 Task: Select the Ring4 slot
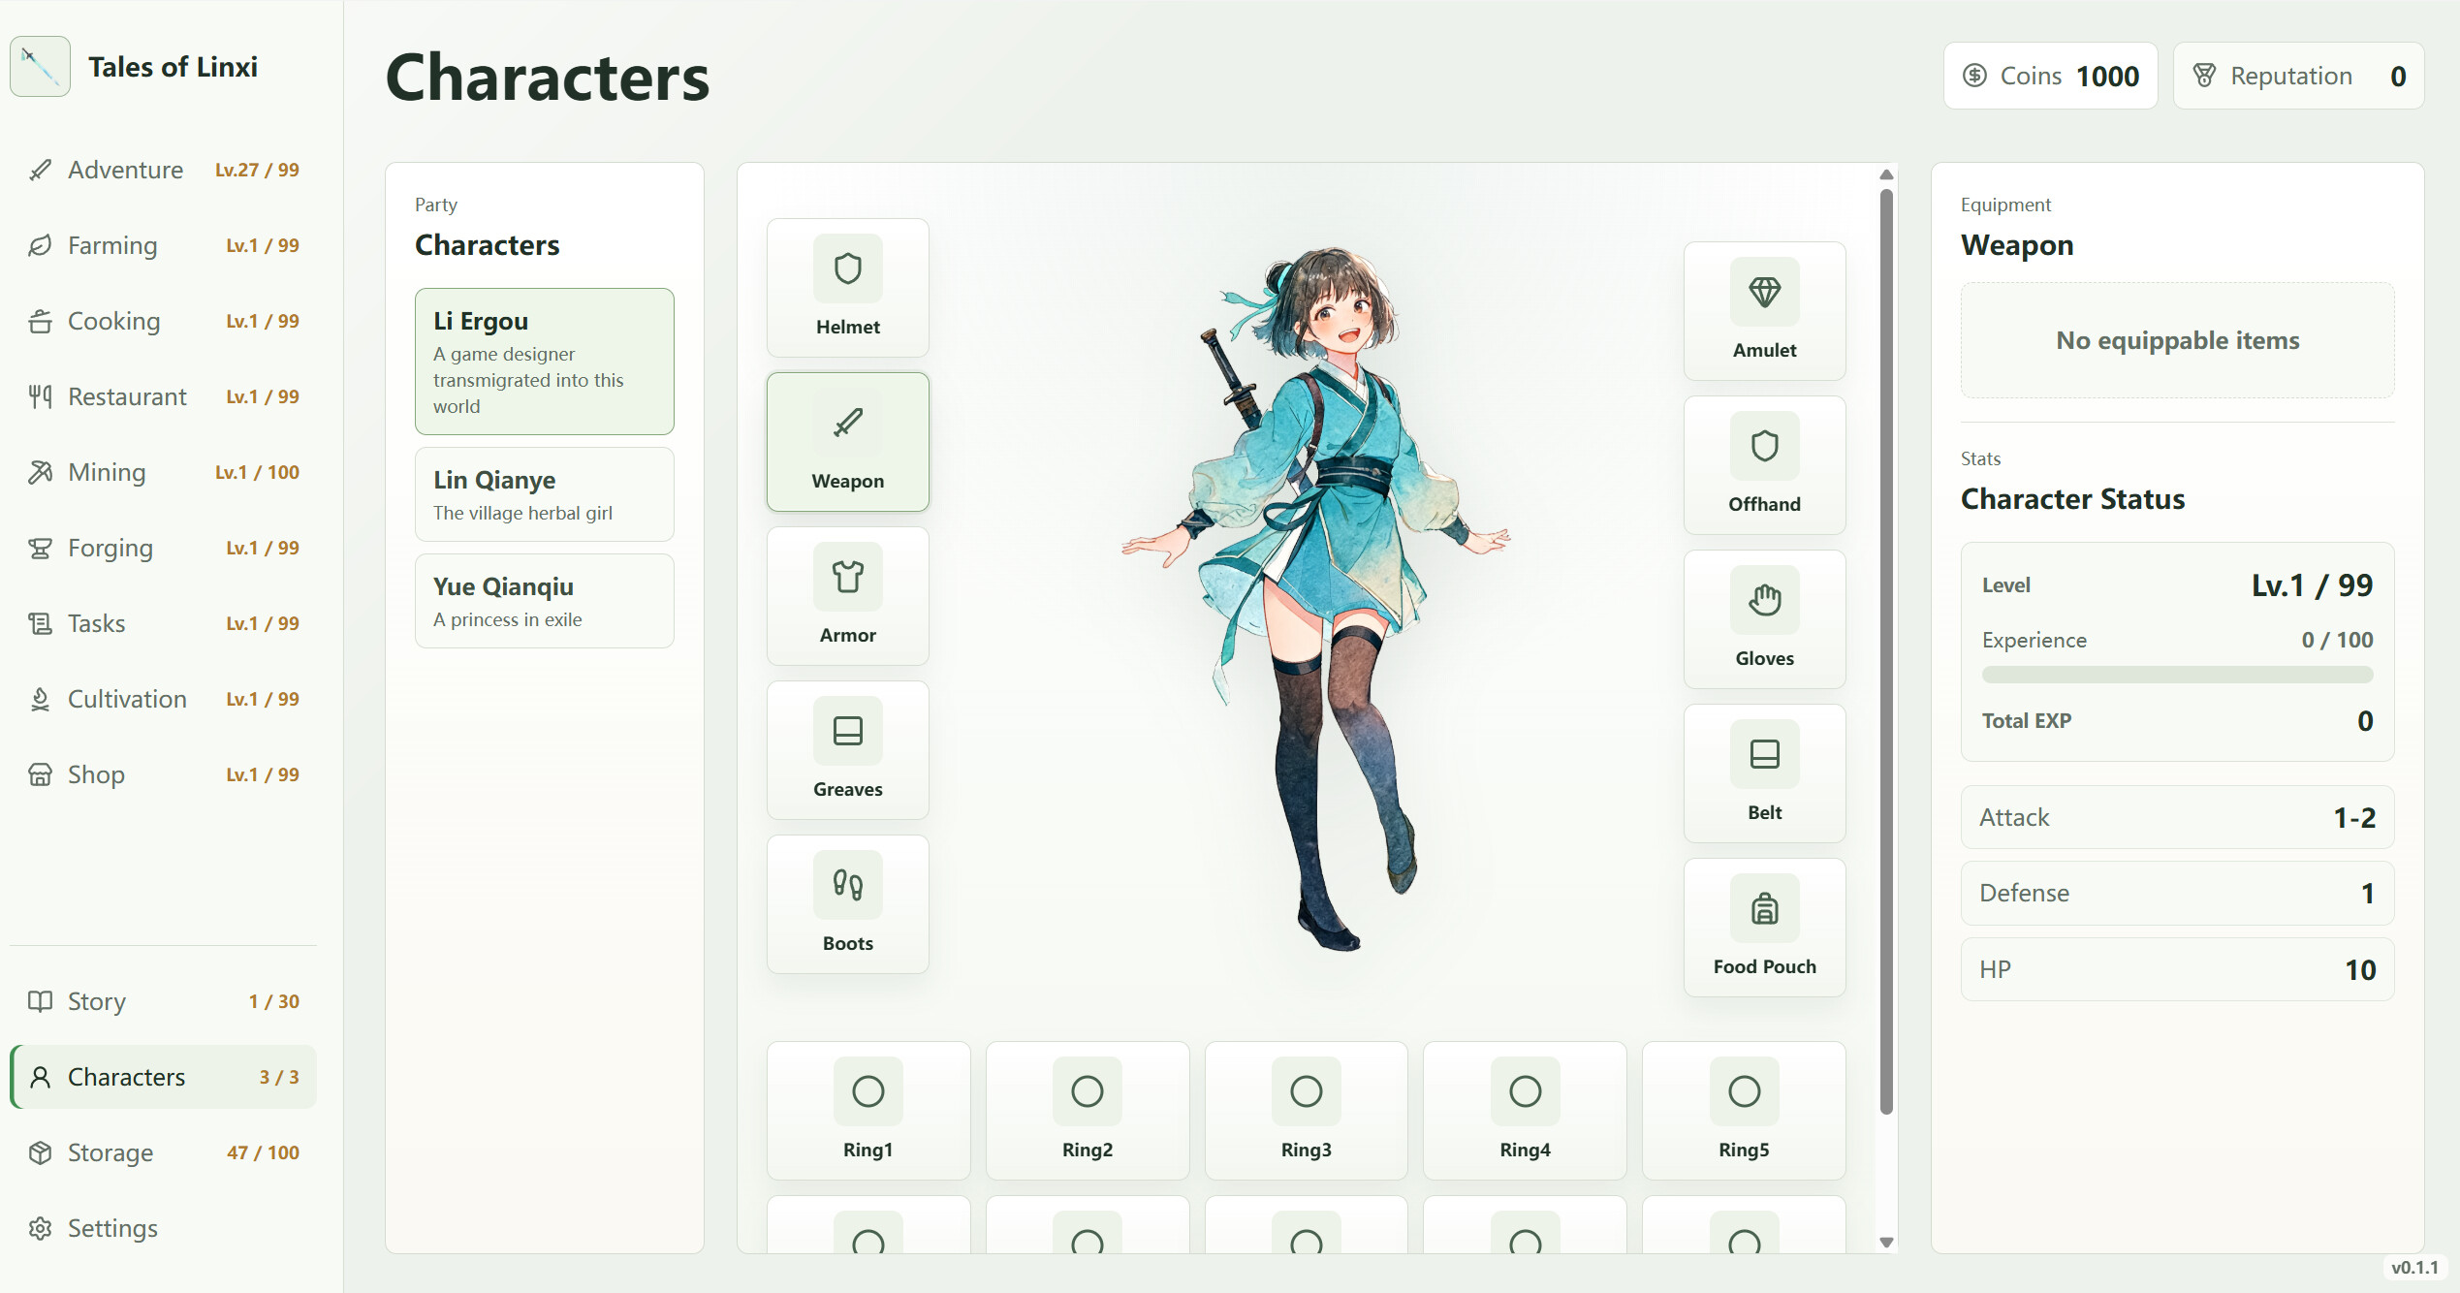coord(1525,1111)
